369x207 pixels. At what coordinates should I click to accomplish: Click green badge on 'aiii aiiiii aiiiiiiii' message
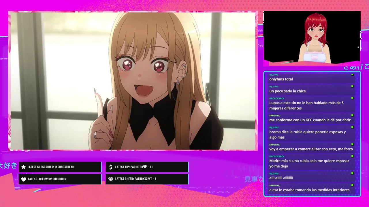pyautogui.click(x=352, y=173)
